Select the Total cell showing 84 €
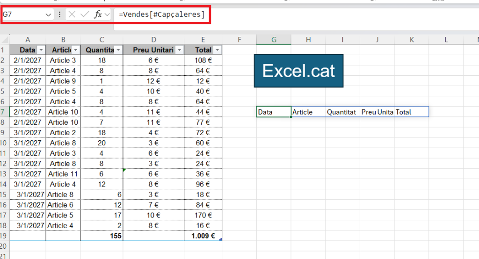The width and height of the screenshot is (479, 259). pos(203,205)
